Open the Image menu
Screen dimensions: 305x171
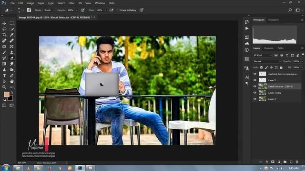pyautogui.click(x=30, y=3)
